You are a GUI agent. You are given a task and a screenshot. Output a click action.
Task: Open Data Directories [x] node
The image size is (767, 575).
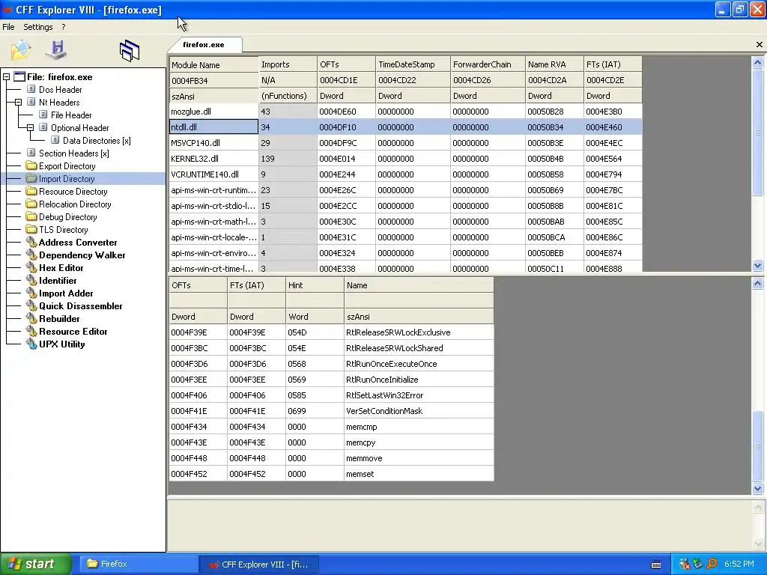pyautogui.click(x=97, y=140)
